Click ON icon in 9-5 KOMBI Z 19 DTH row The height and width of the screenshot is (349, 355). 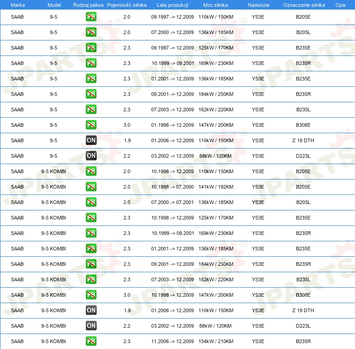(x=91, y=310)
